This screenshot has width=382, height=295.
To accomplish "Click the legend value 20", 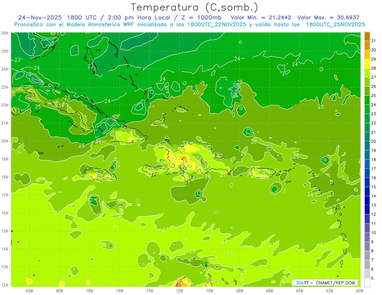I will 373,141.
